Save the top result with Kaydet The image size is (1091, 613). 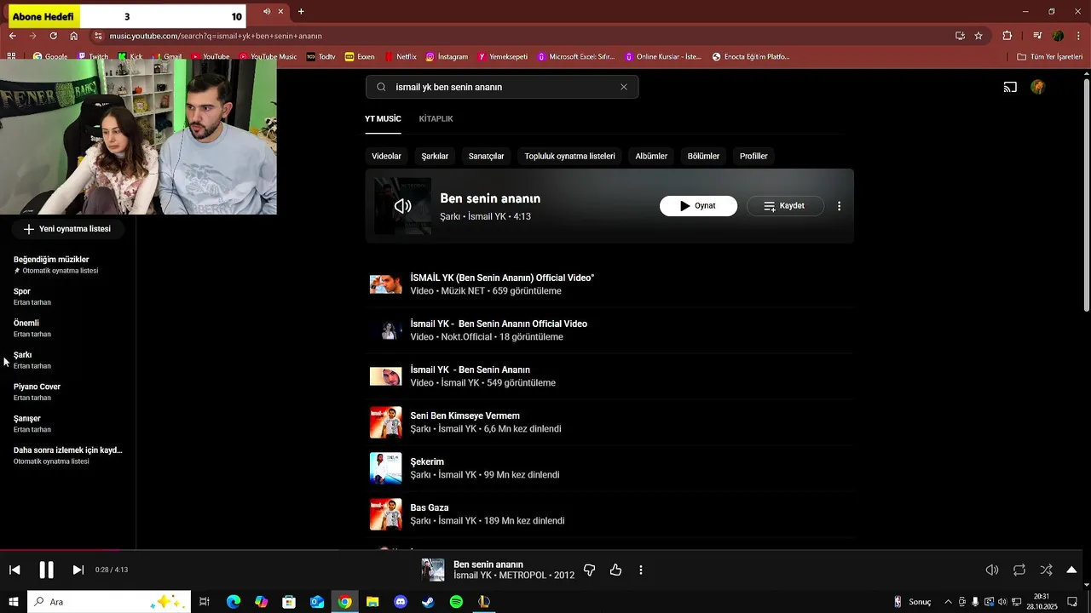pos(785,206)
